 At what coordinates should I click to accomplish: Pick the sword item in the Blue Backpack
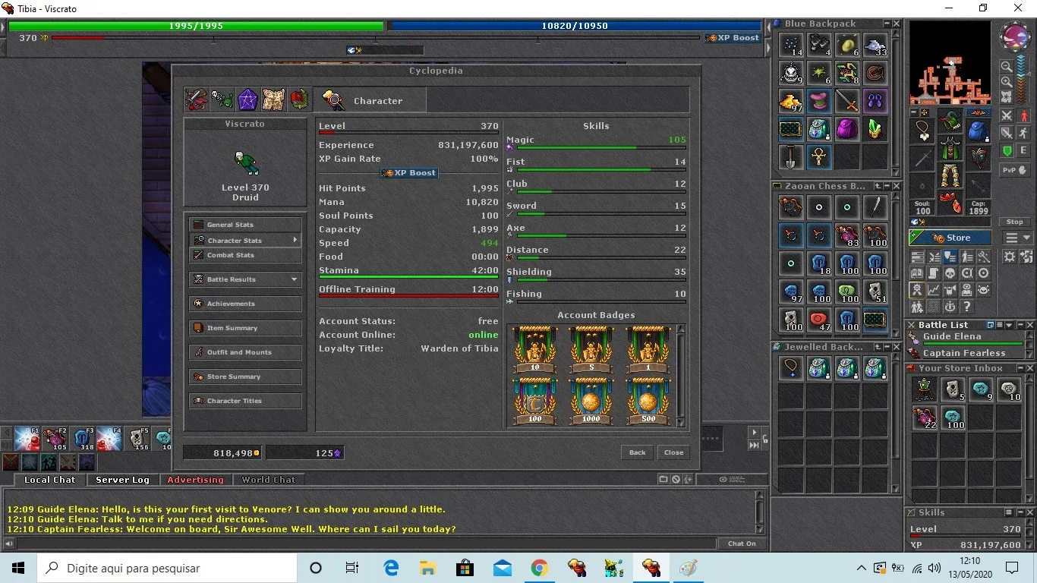847,101
